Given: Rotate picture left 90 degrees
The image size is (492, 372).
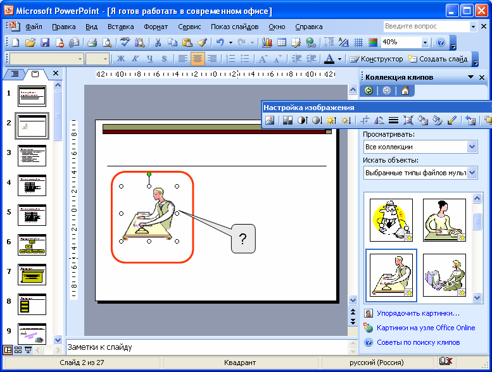Looking at the screenshot, I should (379, 120).
